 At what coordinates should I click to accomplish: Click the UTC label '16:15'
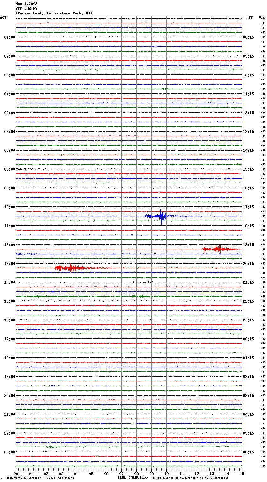click(x=248, y=188)
